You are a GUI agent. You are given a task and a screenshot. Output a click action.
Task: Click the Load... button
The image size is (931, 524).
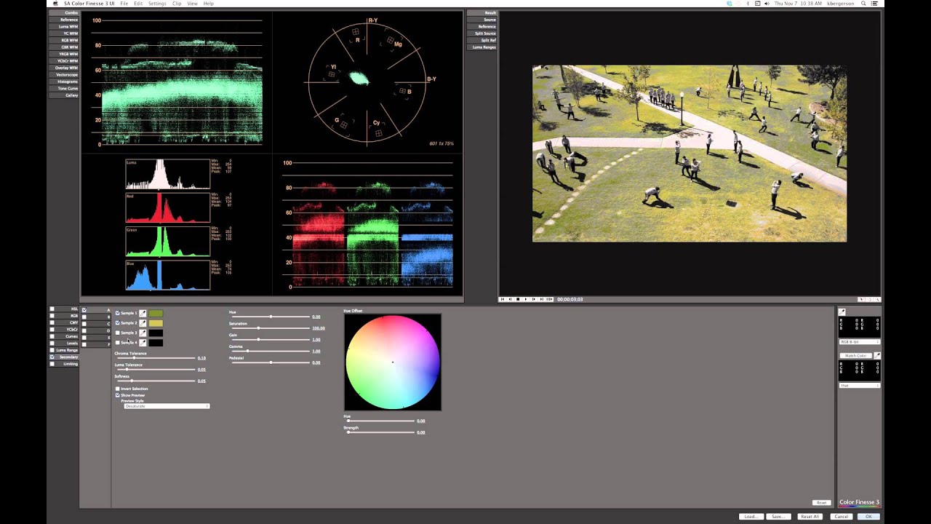point(751,517)
